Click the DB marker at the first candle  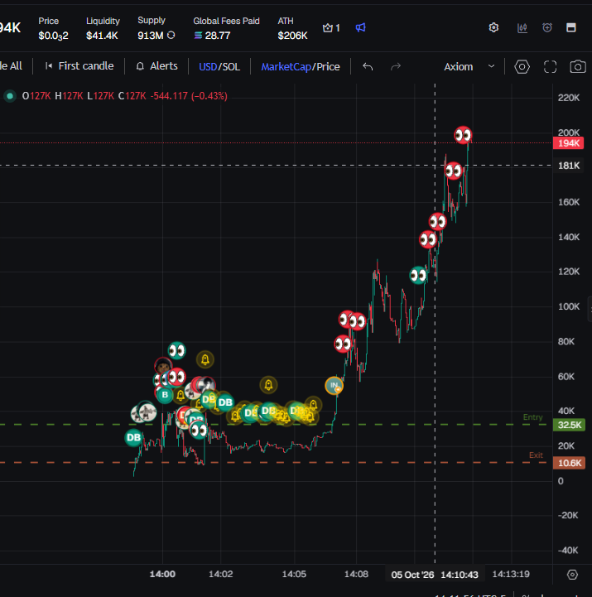(133, 438)
